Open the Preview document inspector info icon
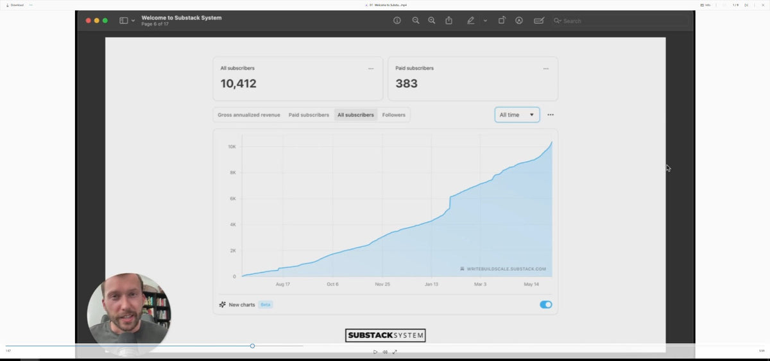The height and width of the screenshot is (361, 770). coord(397,21)
